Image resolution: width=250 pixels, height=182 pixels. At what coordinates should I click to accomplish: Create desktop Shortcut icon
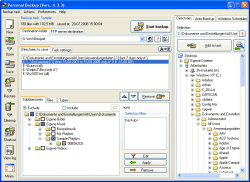(9, 131)
